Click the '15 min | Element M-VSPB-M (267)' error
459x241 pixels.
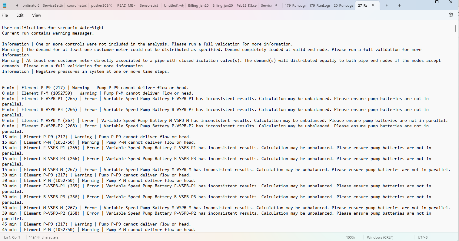tap(226, 169)
